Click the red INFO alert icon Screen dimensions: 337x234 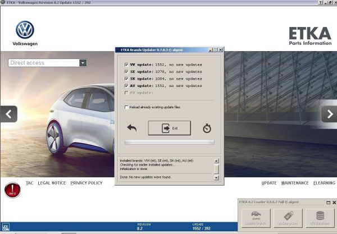pyautogui.click(x=12, y=190)
